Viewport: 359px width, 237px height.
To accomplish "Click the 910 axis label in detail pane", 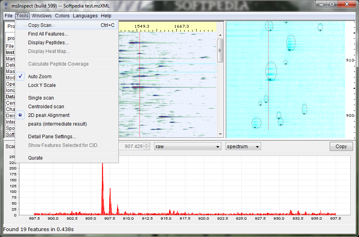I will pos(350,60).
